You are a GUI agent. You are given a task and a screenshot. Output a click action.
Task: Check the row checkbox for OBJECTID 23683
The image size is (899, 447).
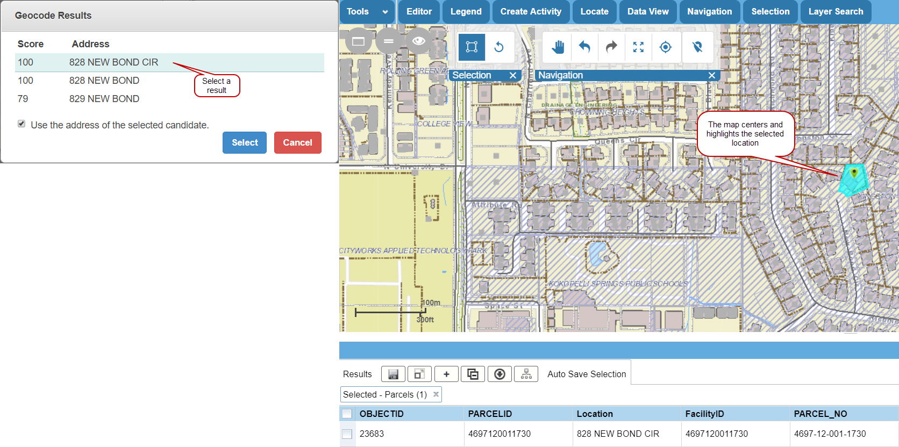[347, 434]
